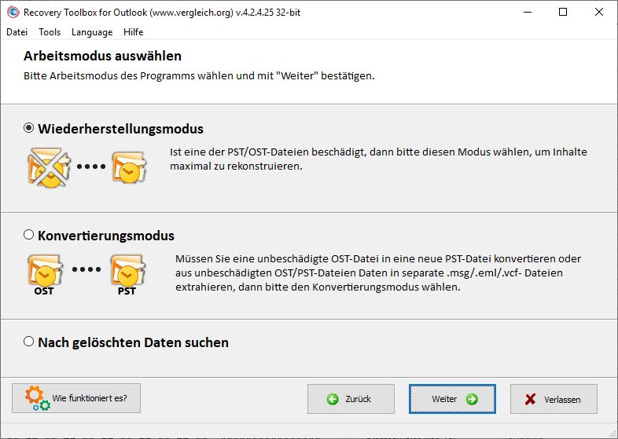This screenshot has height=439, width=618.
Task: Click the text 'maximal zu rekonstruieren.'
Action: coord(236,166)
